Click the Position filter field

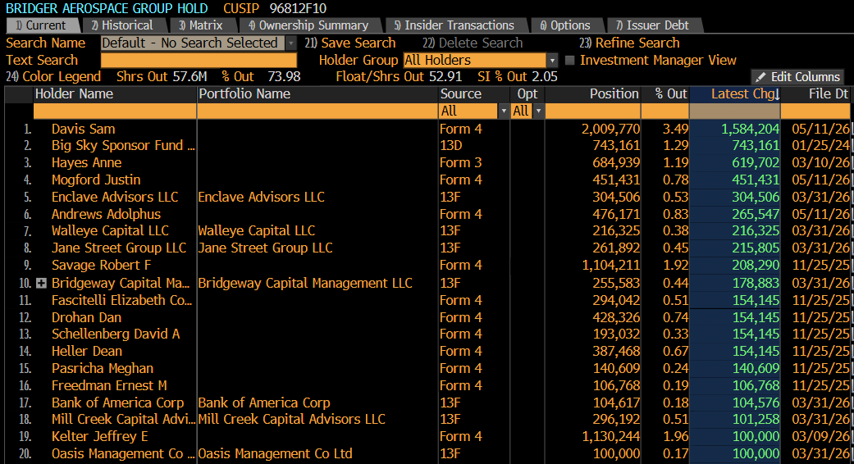(x=592, y=111)
